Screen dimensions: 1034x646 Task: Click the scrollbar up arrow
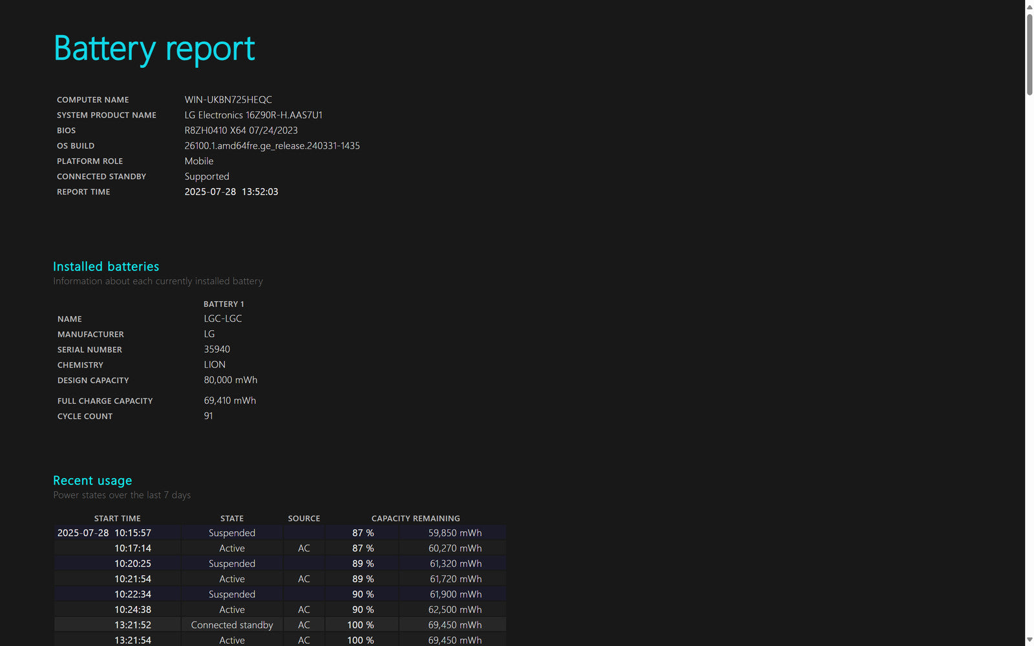point(1029,6)
